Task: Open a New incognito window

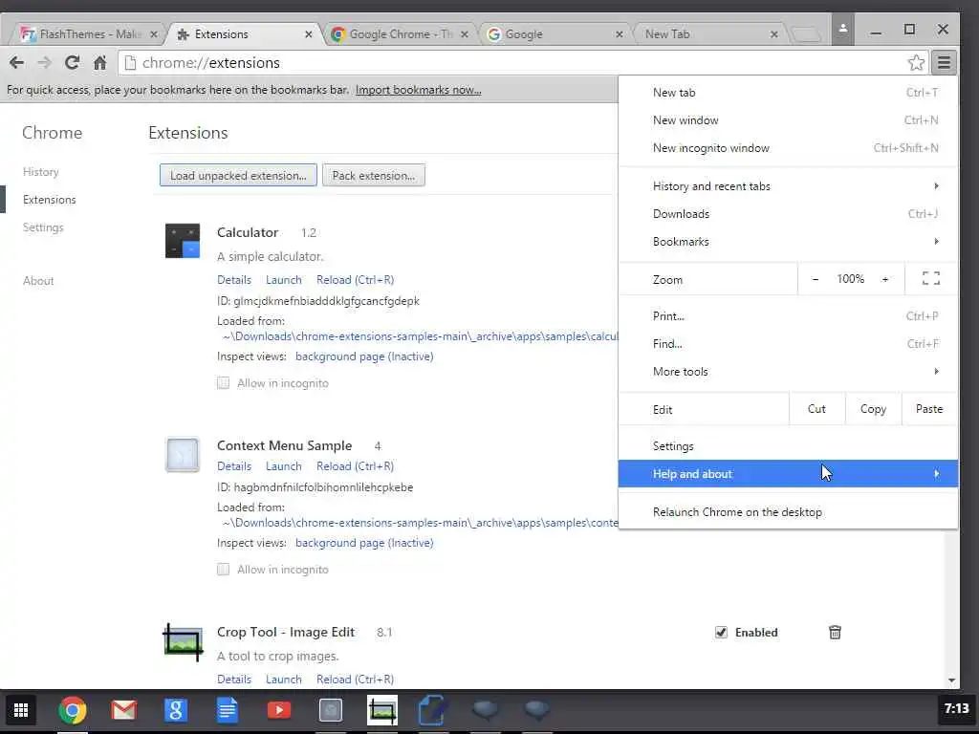Action: click(788, 148)
